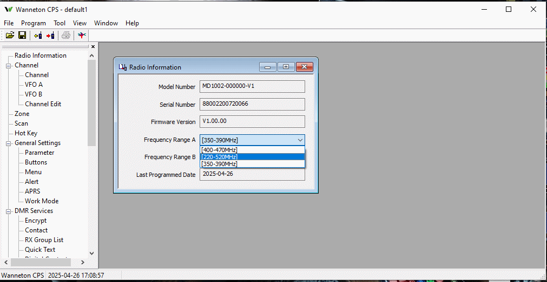Image resolution: width=547 pixels, height=282 pixels.
Task: Open Channel Edit in the tree
Action: pos(43,104)
